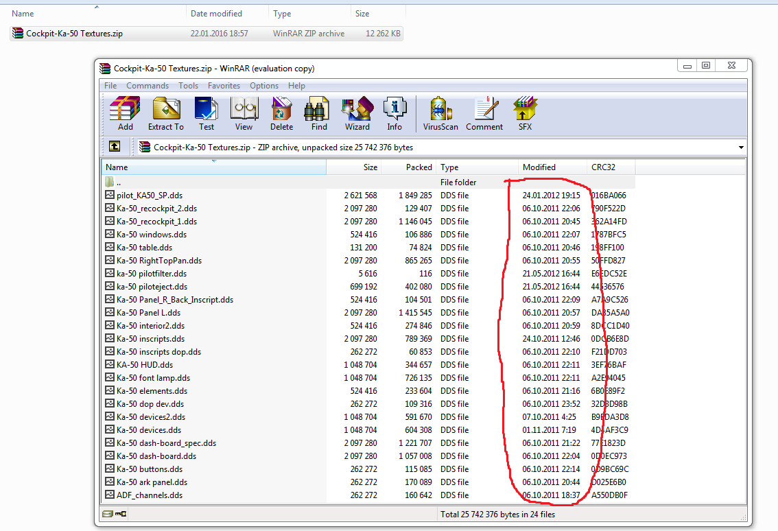
Task: Select Ka-50 dash-board_spec.dds file
Action: 166,442
